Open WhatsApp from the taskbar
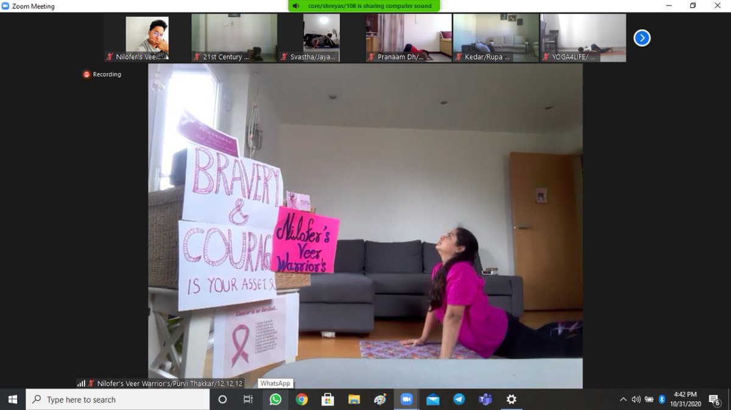This screenshot has height=410, width=731. [x=275, y=400]
